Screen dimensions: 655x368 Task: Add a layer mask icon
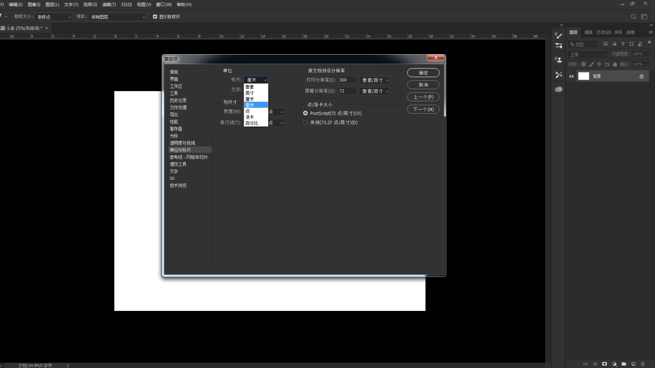click(605, 364)
